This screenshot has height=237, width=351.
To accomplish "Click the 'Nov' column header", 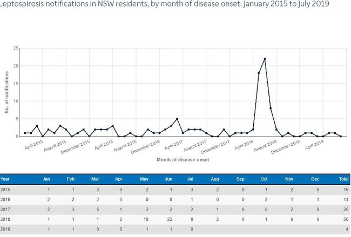I will coord(289,179).
